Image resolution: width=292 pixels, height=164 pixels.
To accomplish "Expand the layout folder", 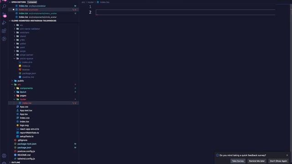I will point(15,92).
